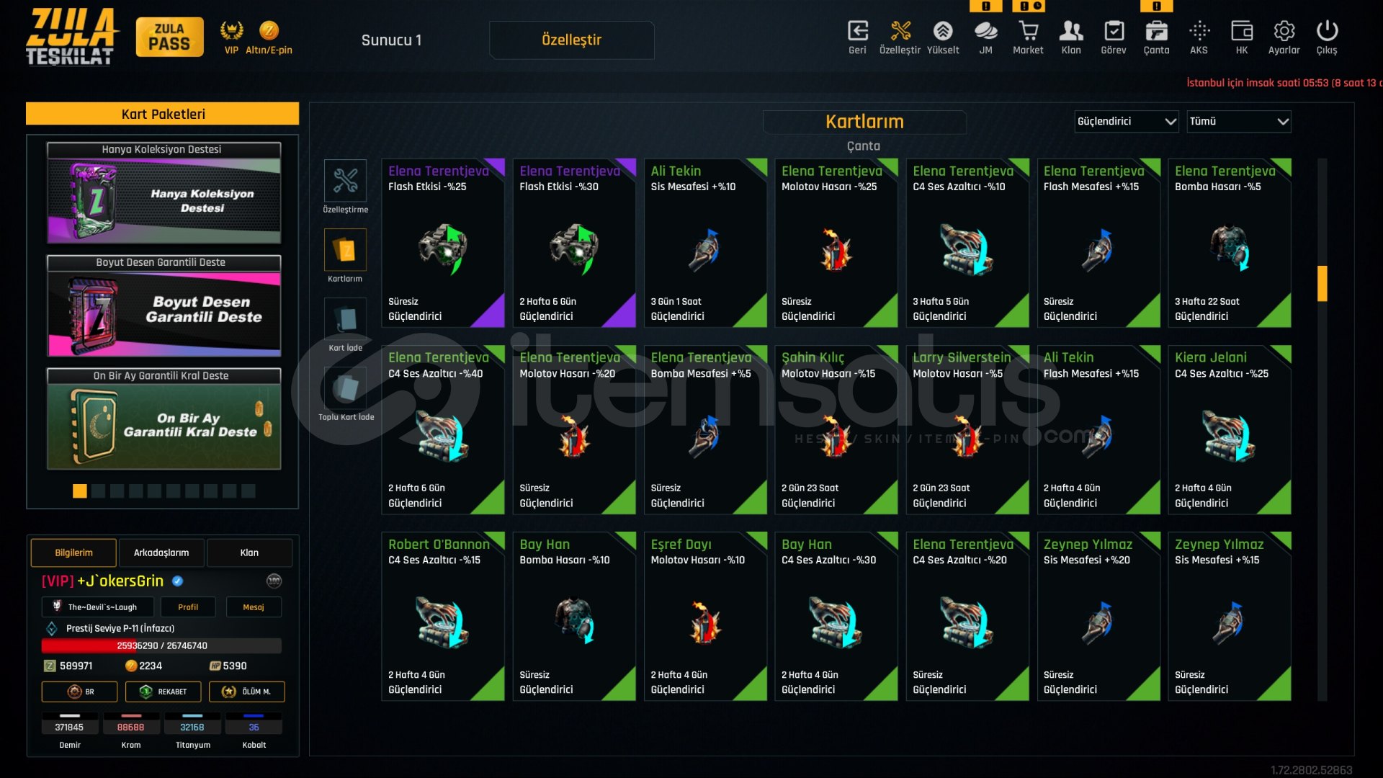Viewport: 1383px width, 778px height.
Task: Click the Profil button
Action: pos(188,607)
